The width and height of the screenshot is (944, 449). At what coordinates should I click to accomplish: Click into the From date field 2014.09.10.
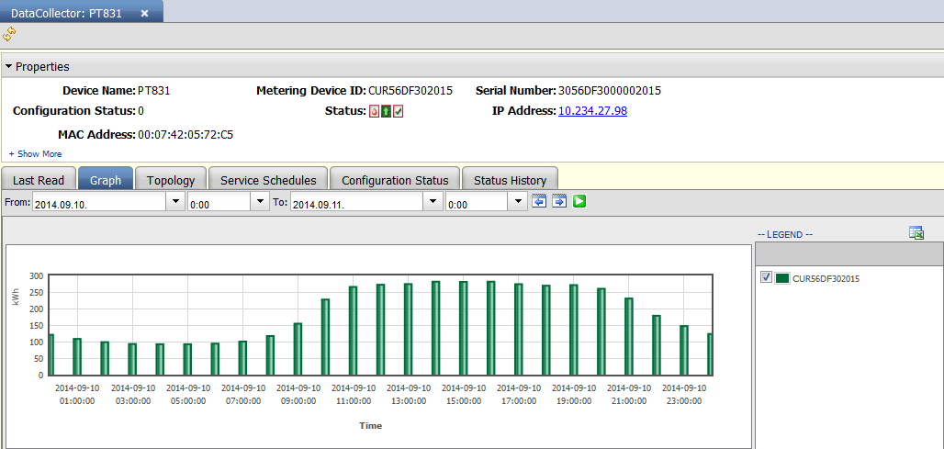click(x=99, y=204)
